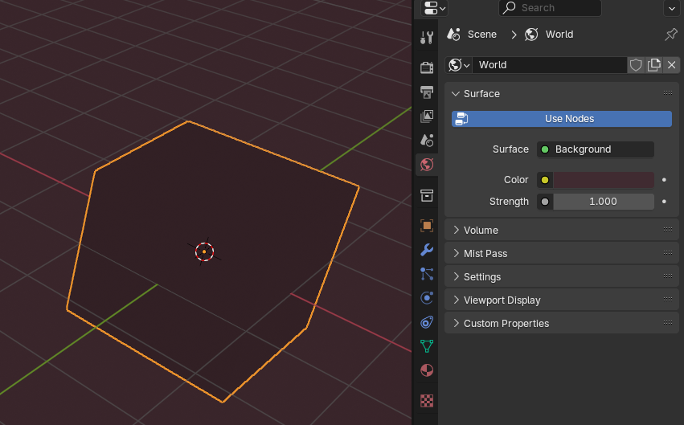Toggle fake user shield for World
Screen dimensions: 684x425
coord(636,65)
